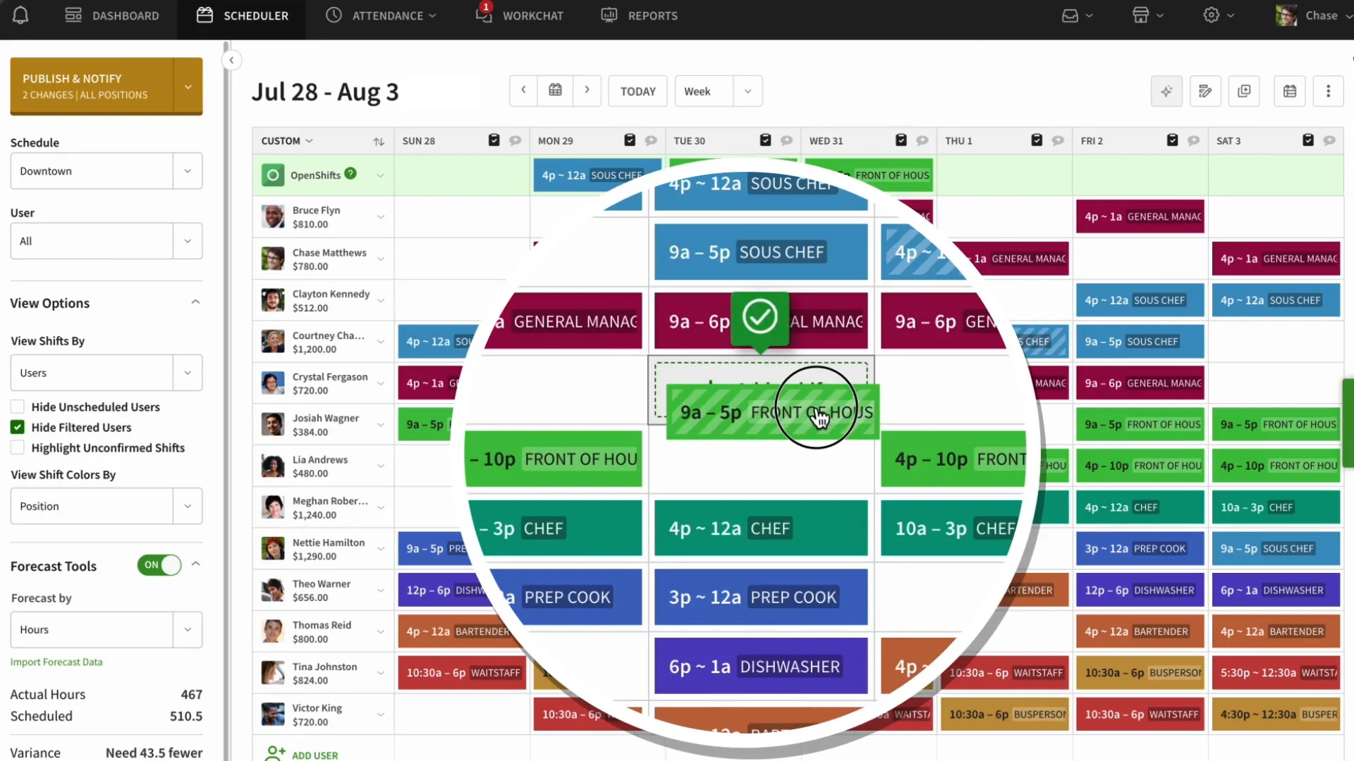
Task: Check Hide Unscheduled Users
Action: pyautogui.click(x=18, y=407)
